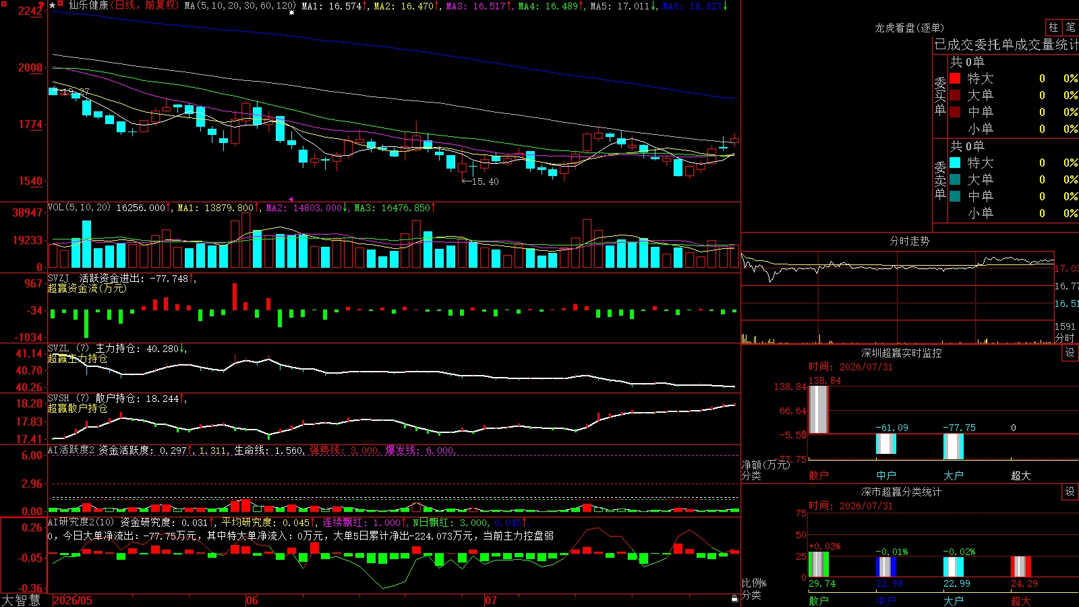Click the 大户 ratio bar showing 22.99
This screenshot has width=1079, height=607.
pyautogui.click(x=954, y=567)
